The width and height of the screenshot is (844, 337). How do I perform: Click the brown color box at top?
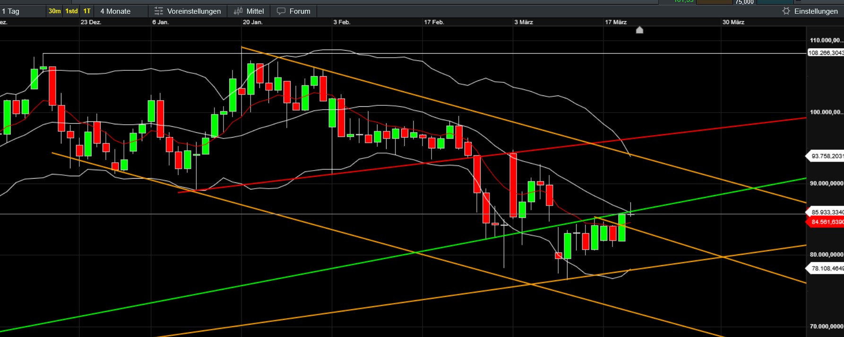click(x=714, y=2)
